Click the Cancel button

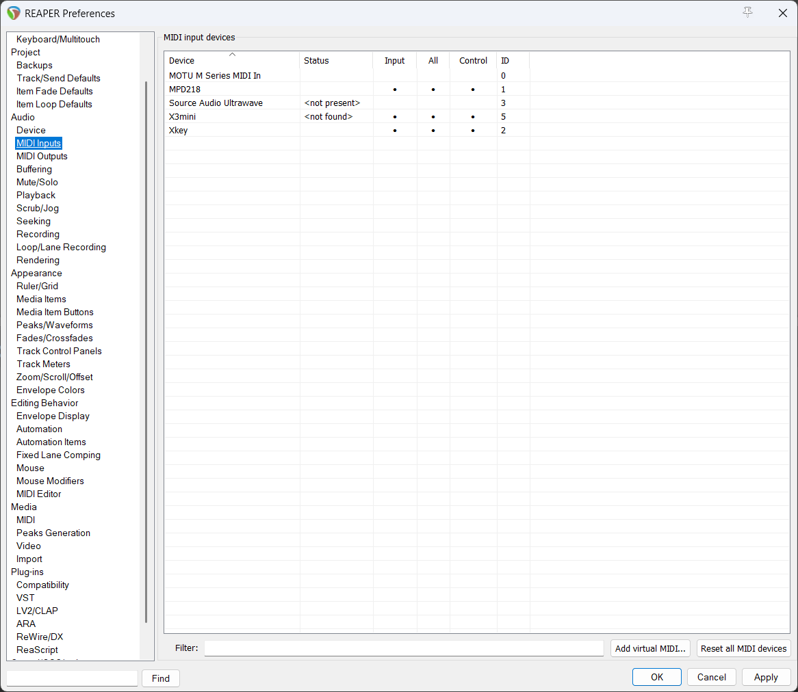pyautogui.click(x=712, y=677)
